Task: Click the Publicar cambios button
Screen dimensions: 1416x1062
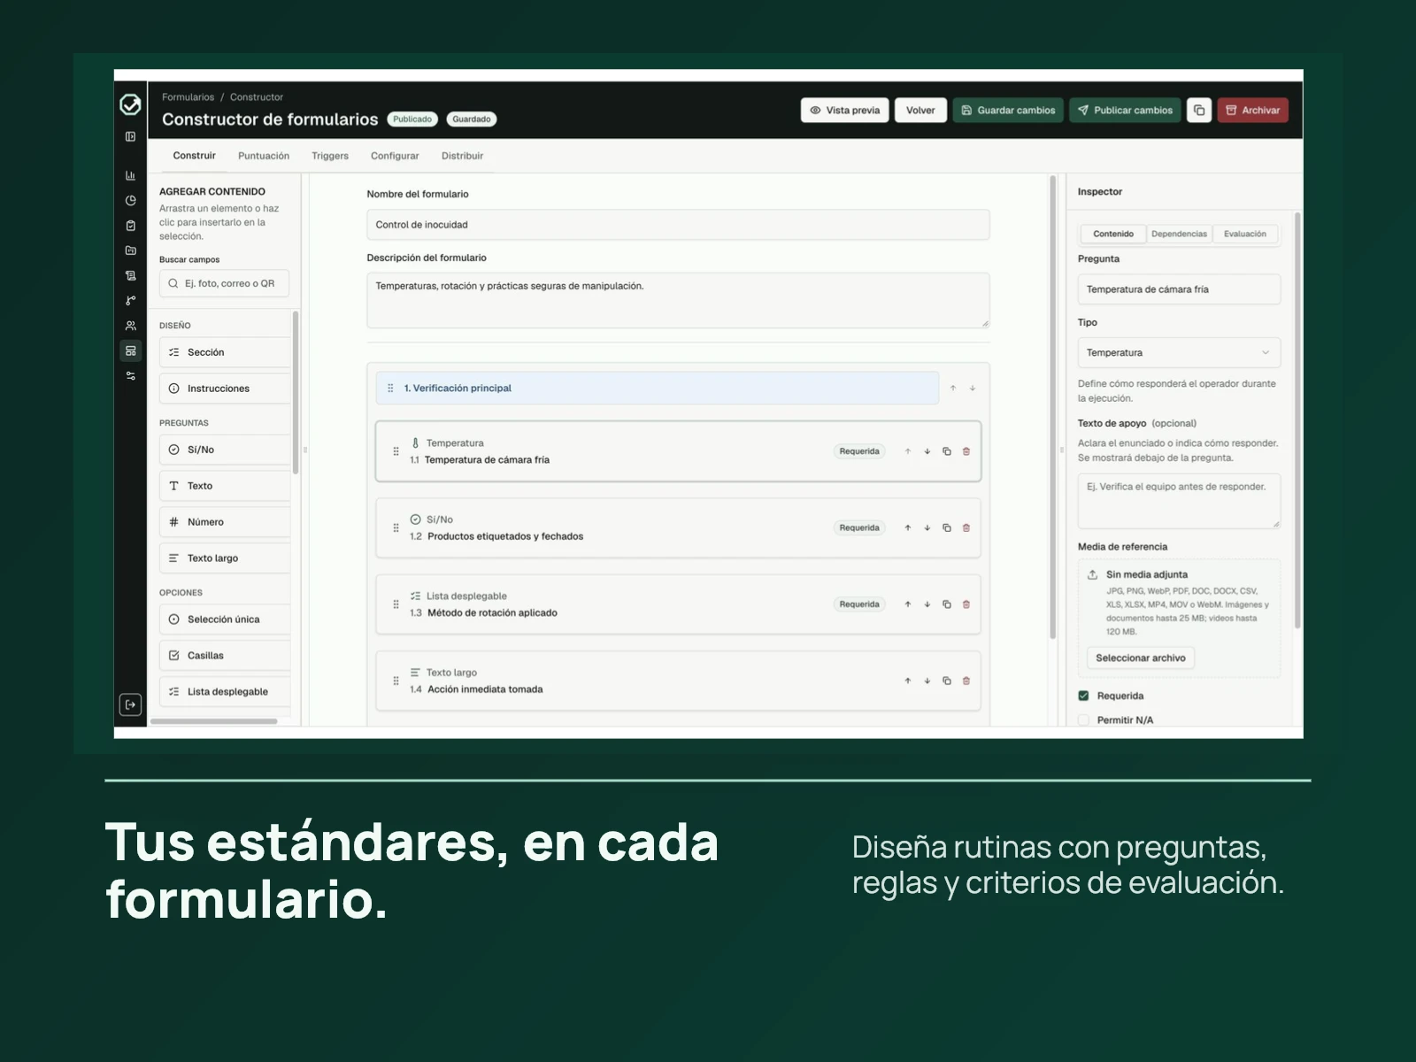Action: [x=1125, y=111]
